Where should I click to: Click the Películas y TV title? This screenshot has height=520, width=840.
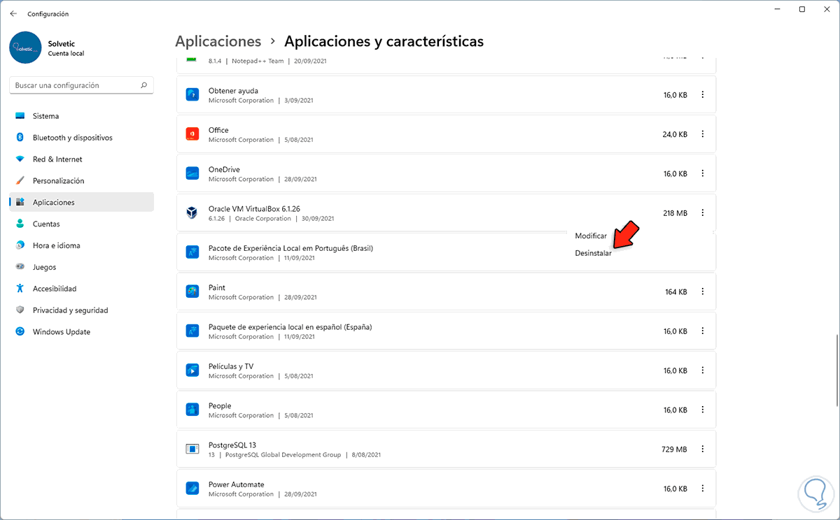click(231, 366)
